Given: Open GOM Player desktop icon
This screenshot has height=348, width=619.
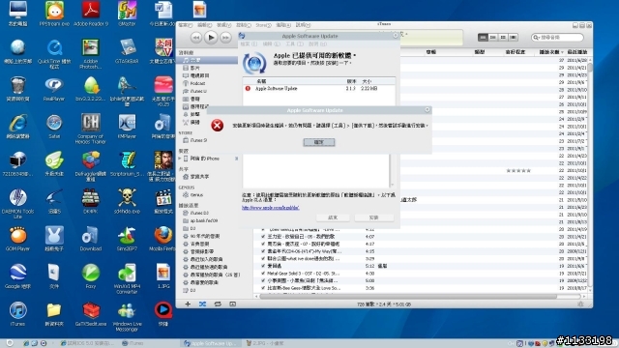Looking at the screenshot, I should pos(17,239).
